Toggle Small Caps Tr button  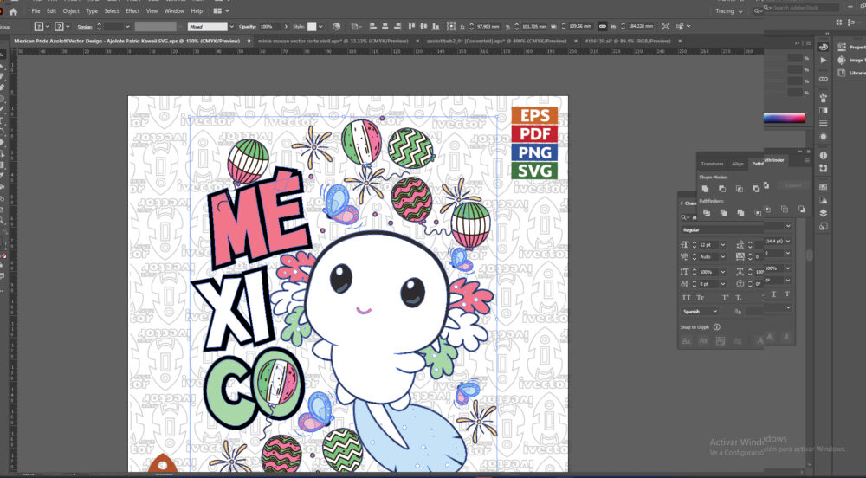pyautogui.click(x=701, y=298)
